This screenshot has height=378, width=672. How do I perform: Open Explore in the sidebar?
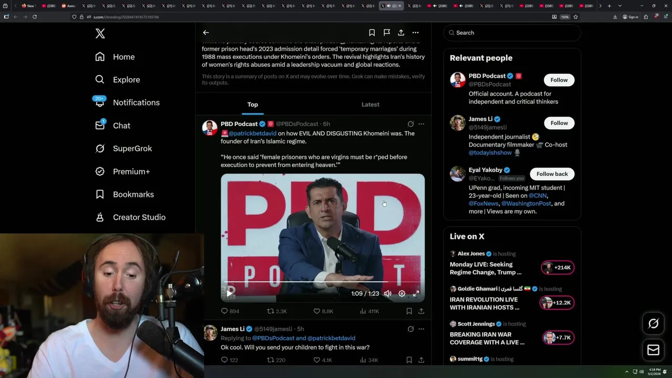118,80
